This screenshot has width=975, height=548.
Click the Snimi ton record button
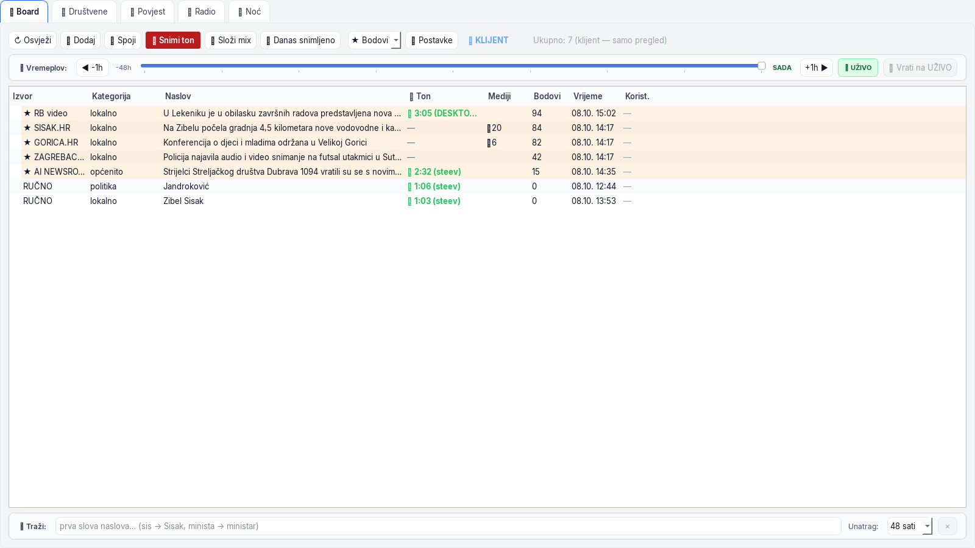[173, 40]
